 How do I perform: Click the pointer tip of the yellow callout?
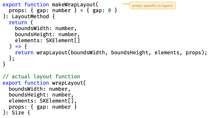[x=123, y=4]
